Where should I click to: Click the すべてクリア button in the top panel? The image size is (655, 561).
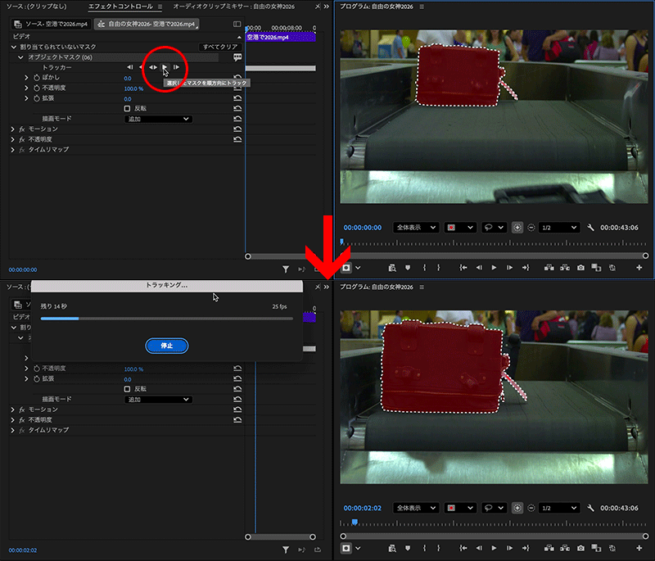[219, 47]
